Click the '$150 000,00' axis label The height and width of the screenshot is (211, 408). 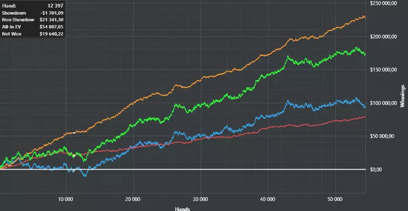coord(384,70)
